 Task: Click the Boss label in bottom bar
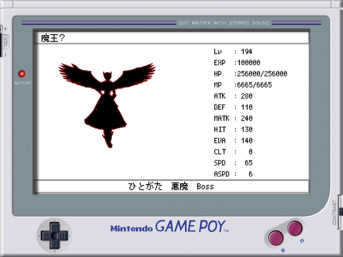[x=205, y=186]
